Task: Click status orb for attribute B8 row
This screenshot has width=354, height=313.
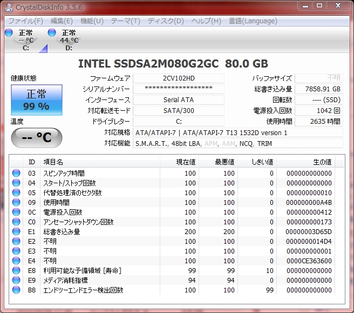Action: tap(16, 290)
